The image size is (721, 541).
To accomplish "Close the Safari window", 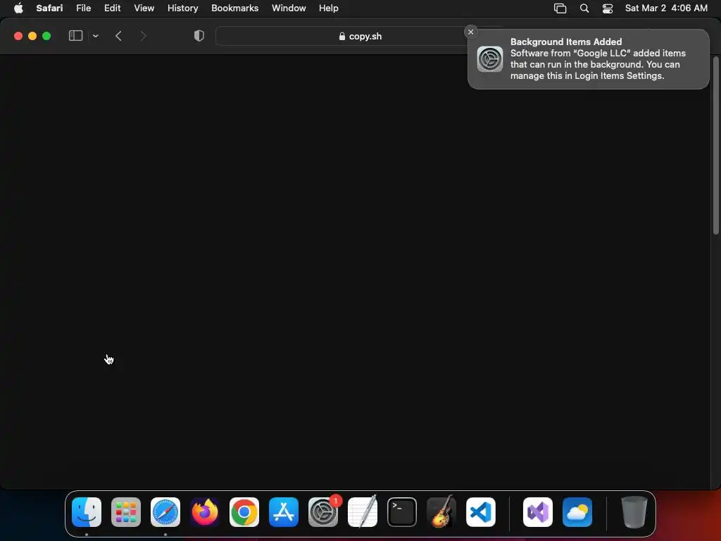I will [x=18, y=36].
